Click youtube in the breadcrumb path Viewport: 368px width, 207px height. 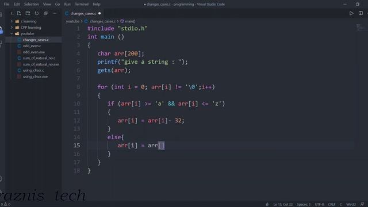(x=72, y=21)
